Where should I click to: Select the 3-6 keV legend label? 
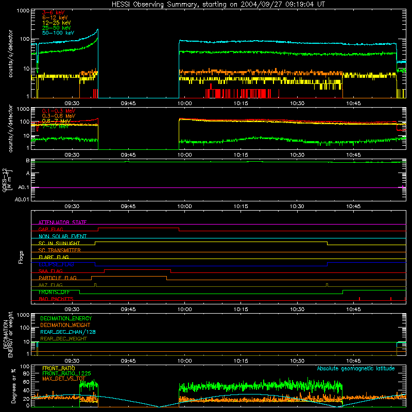(54, 12)
